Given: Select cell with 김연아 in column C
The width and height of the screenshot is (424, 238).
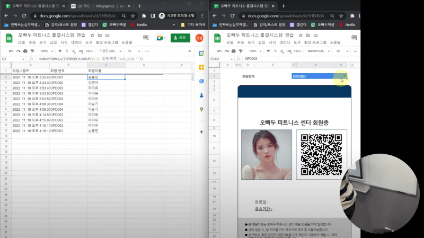Looking at the screenshot, I should point(106,83).
